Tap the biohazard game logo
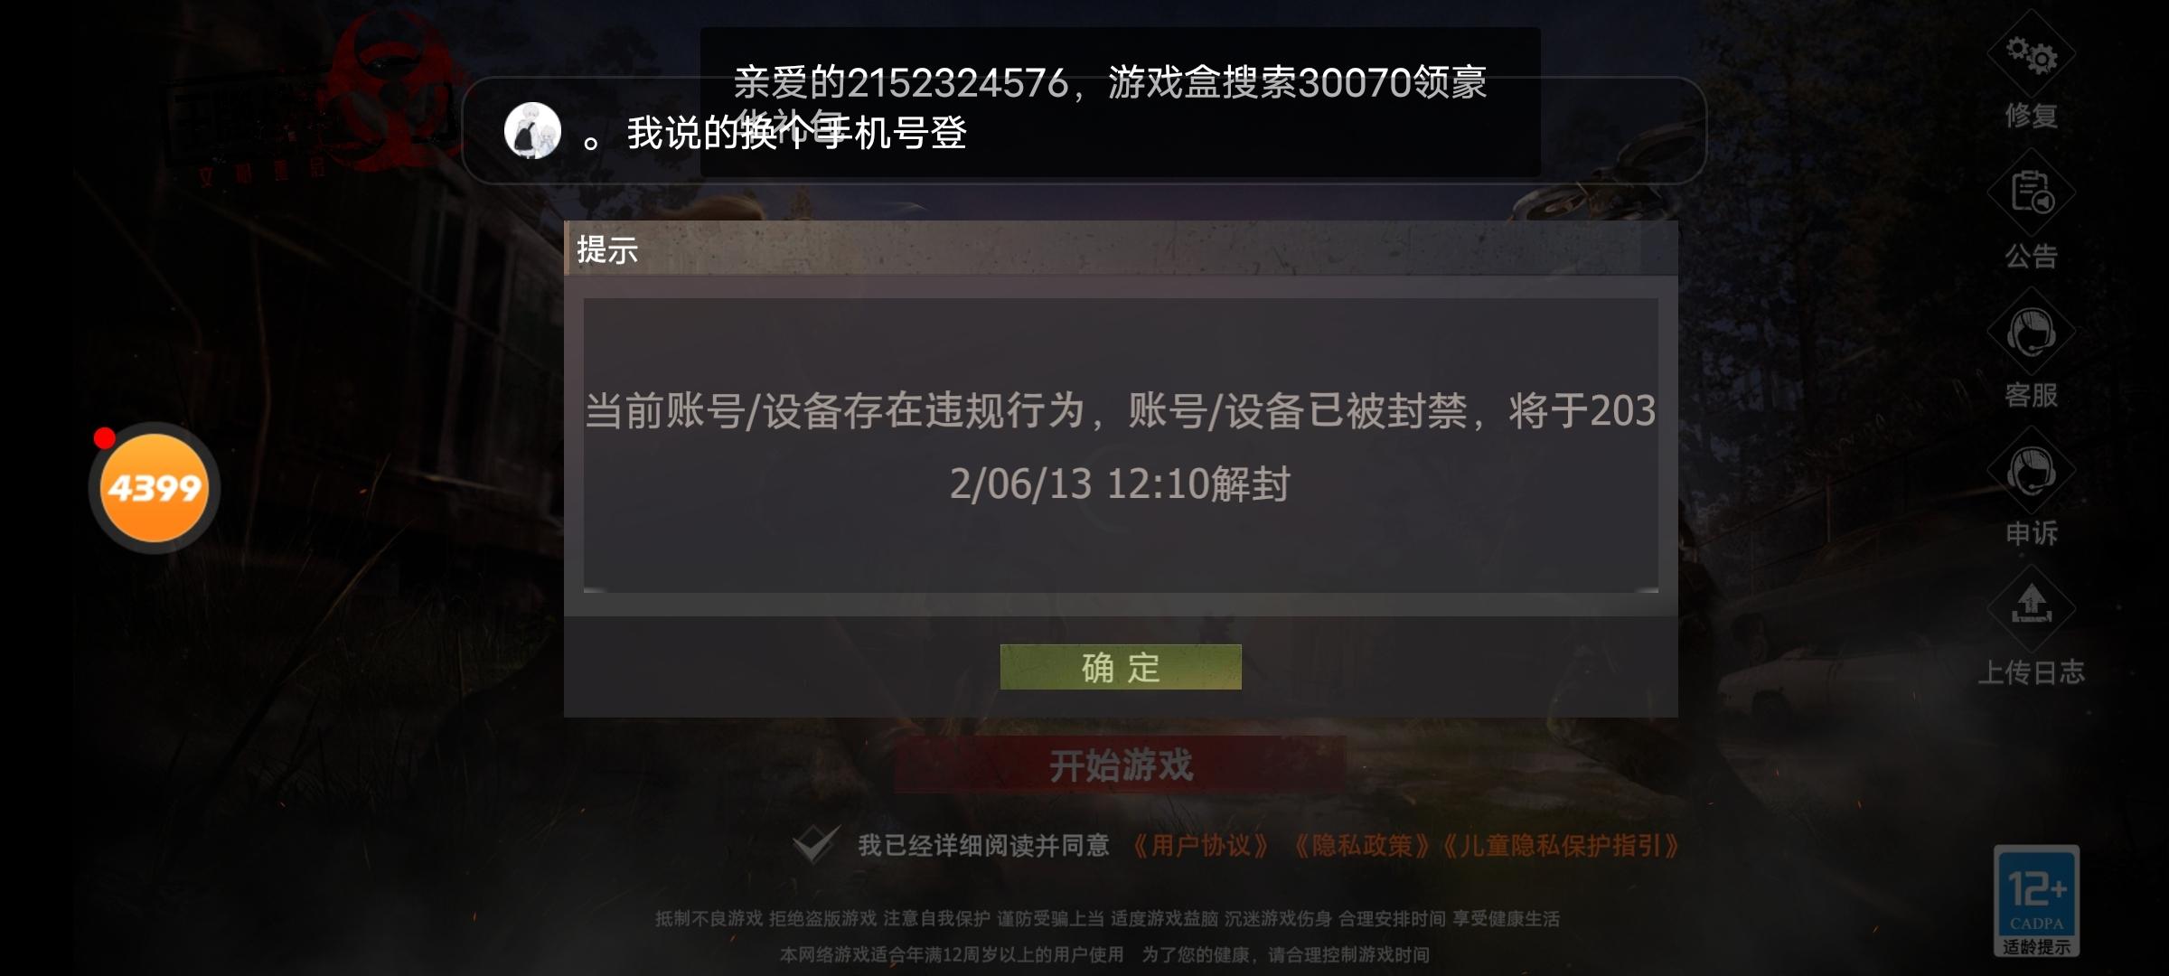 coord(389,95)
